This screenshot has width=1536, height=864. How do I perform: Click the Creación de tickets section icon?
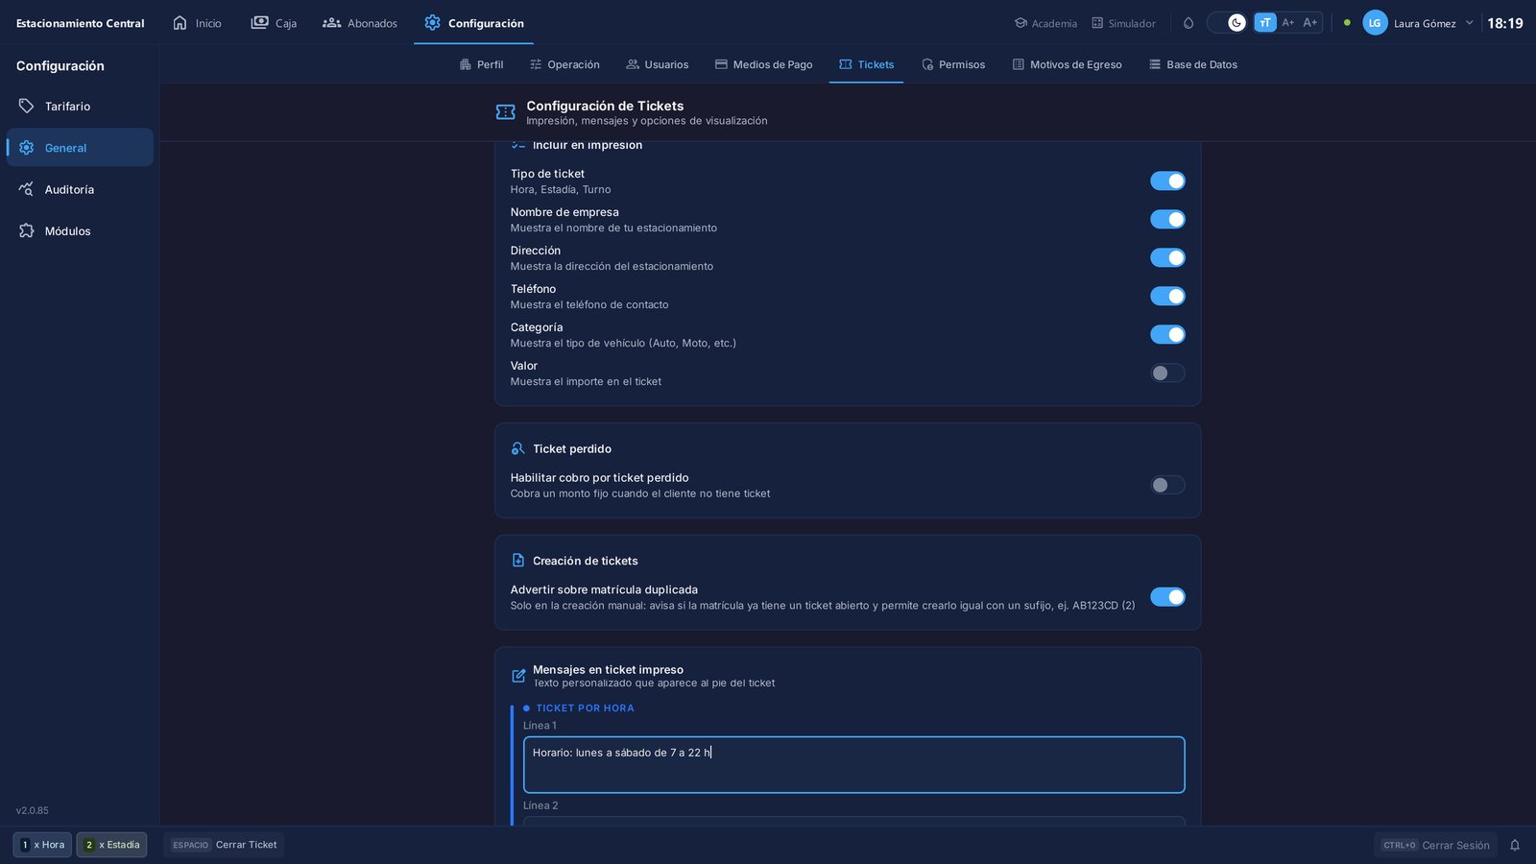(x=518, y=561)
